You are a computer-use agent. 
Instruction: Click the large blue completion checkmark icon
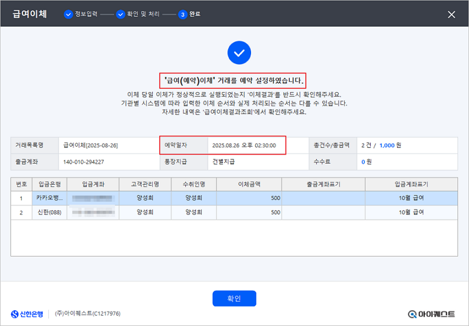point(239,53)
